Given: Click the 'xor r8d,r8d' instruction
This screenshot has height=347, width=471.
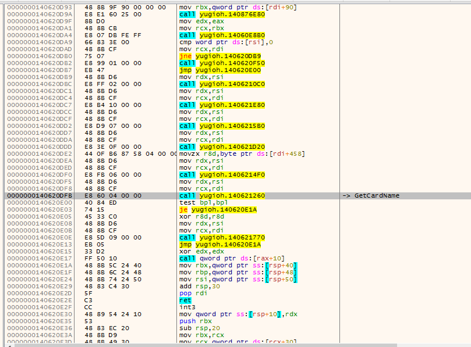Looking at the screenshot, I should click(201, 217).
